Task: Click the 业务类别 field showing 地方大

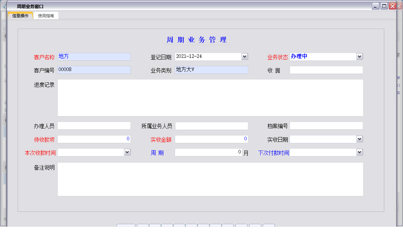Action: point(211,70)
